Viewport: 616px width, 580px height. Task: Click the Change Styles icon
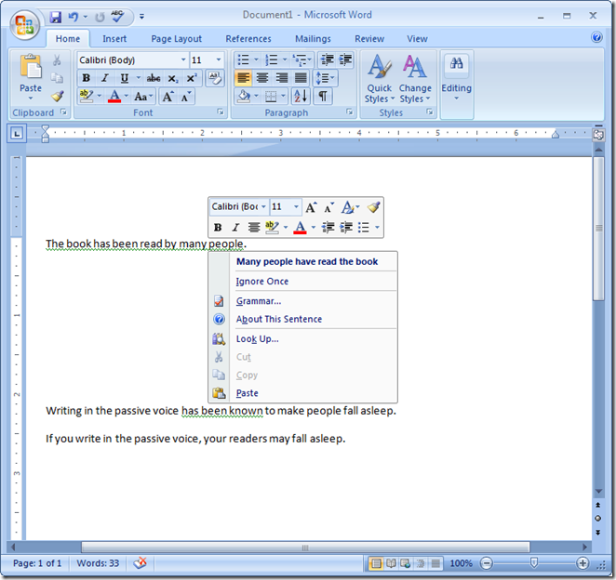coord(414,67)
